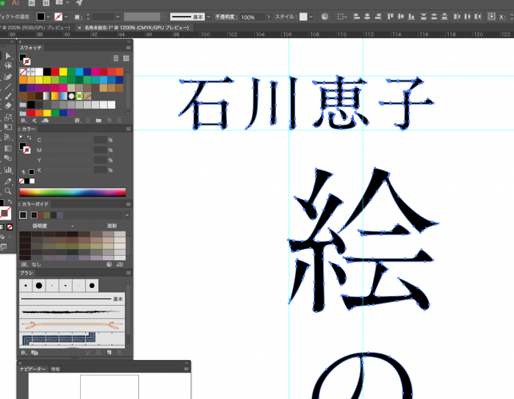
Task: Expand the opacity arrow next to 100%
Action: coord(269,16)
